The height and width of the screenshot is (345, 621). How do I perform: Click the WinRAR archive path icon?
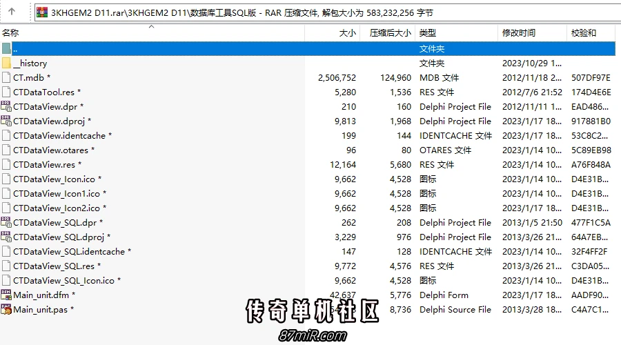42,12
